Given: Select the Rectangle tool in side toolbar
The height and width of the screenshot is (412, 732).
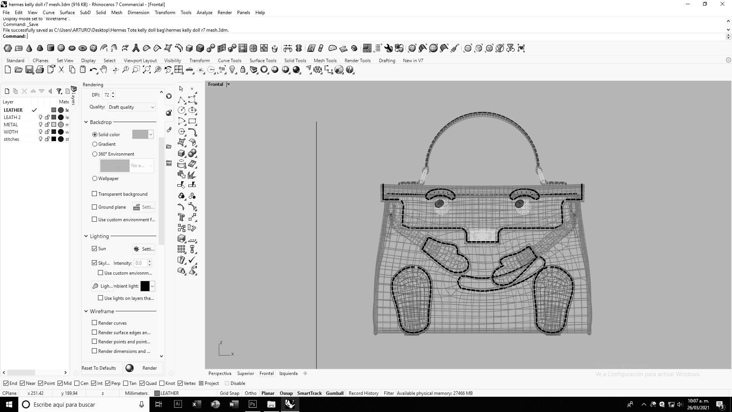Looking at the screenshot, I should (192, 121).
